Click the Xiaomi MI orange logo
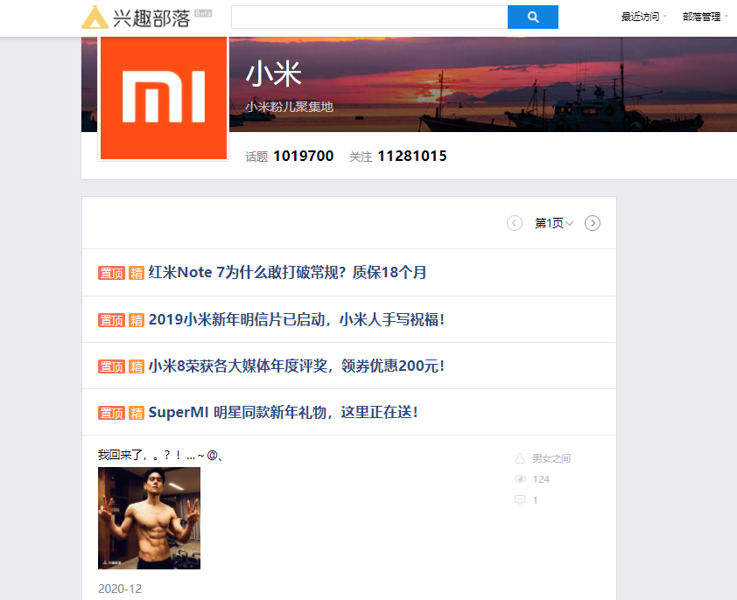 coord(164,98)
